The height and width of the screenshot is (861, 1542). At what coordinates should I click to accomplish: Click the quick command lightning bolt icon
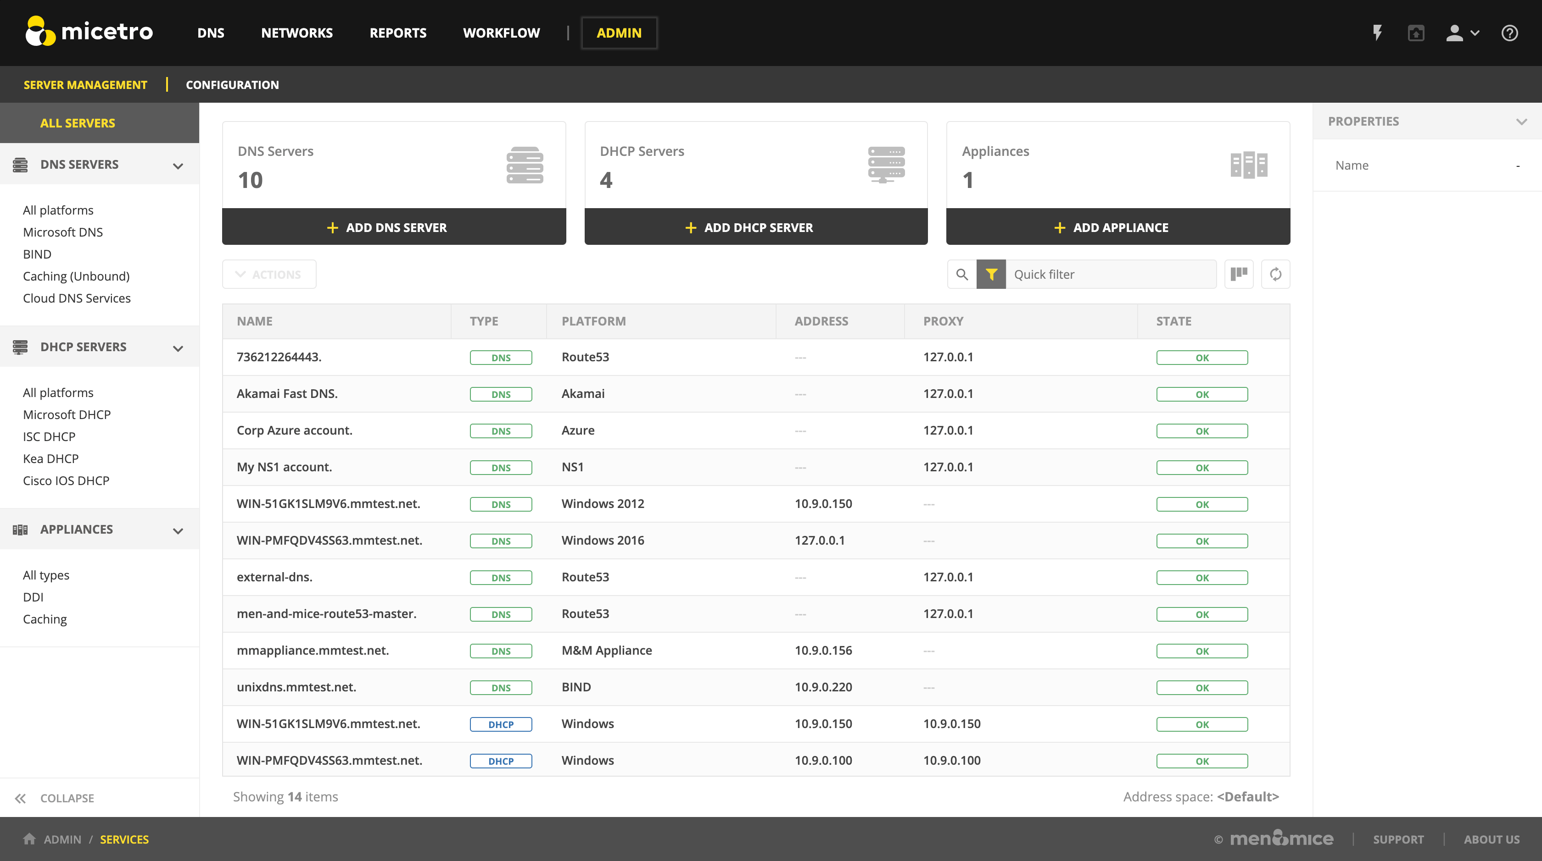coord(1377,33)
